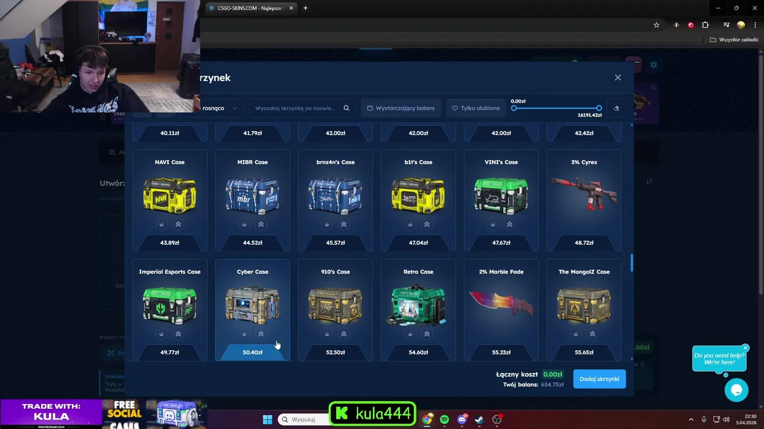Click the double-chevron icon on MIBR Case
The height and width of the screenshot is (429, 764).
click(261, 225)
